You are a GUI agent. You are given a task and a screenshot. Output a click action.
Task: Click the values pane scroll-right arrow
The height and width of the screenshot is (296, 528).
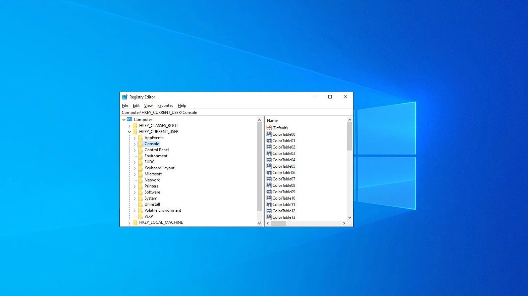pyautogui.click(x=344, y=223)
